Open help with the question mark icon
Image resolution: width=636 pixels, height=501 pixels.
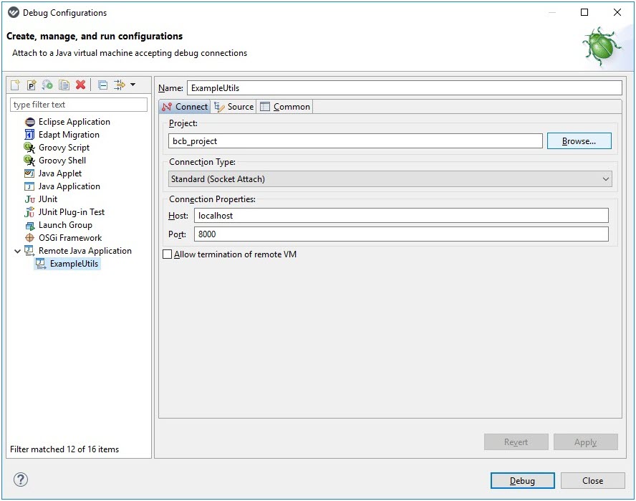(x=21, y=479)
